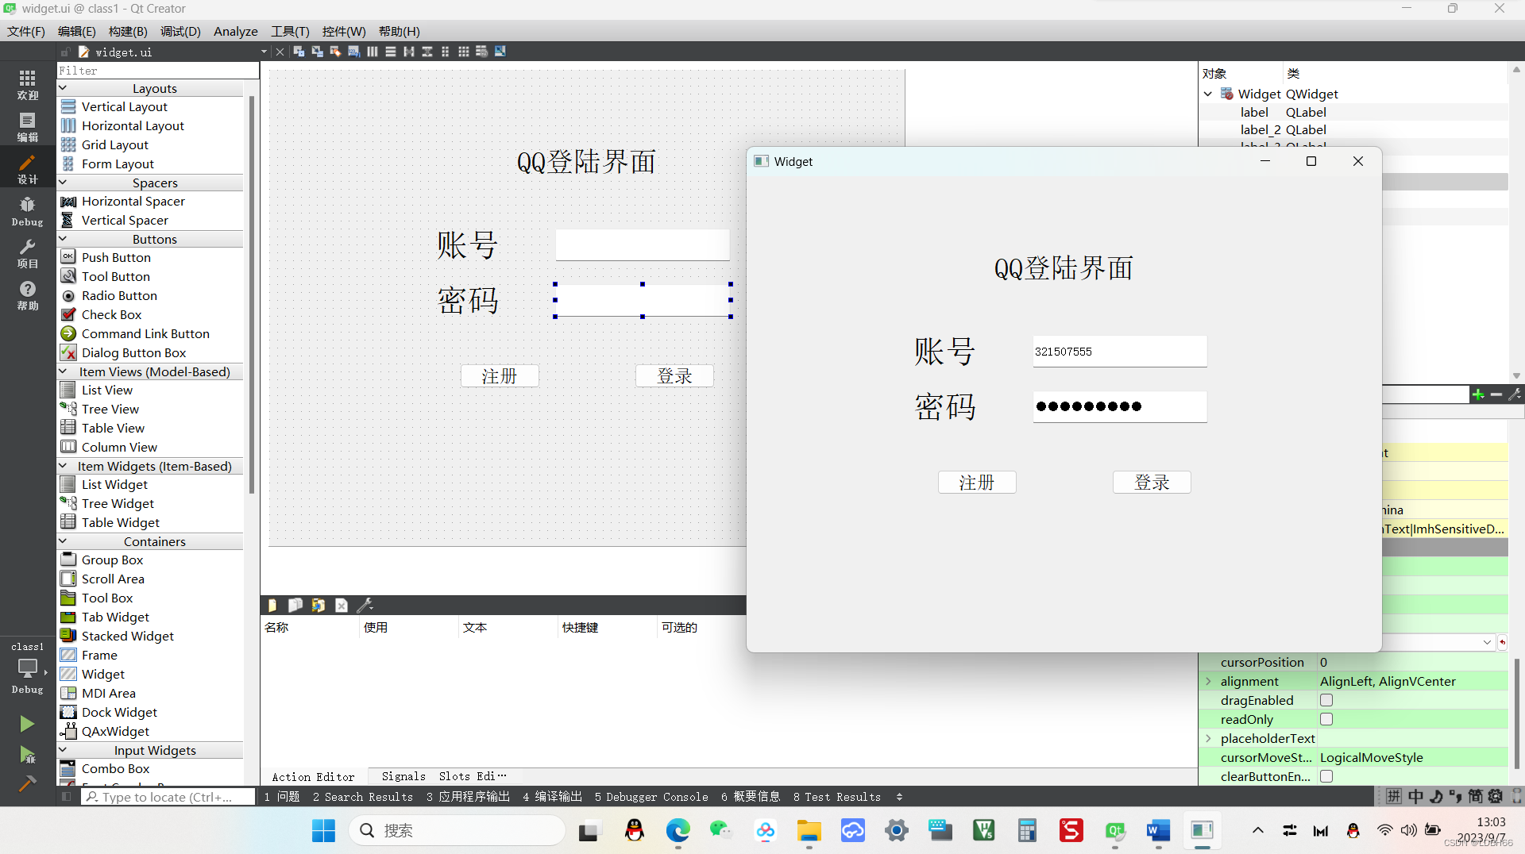Click the Adjust Size toolbar icon
The height and width of the screenshot is (854, 1525).
point(500,51)
